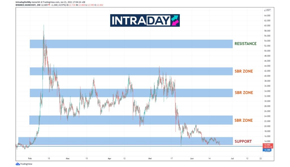290x167 pixels.
Task: Select the lowest SBR ZONE label
Action: (x=244, y=121)
